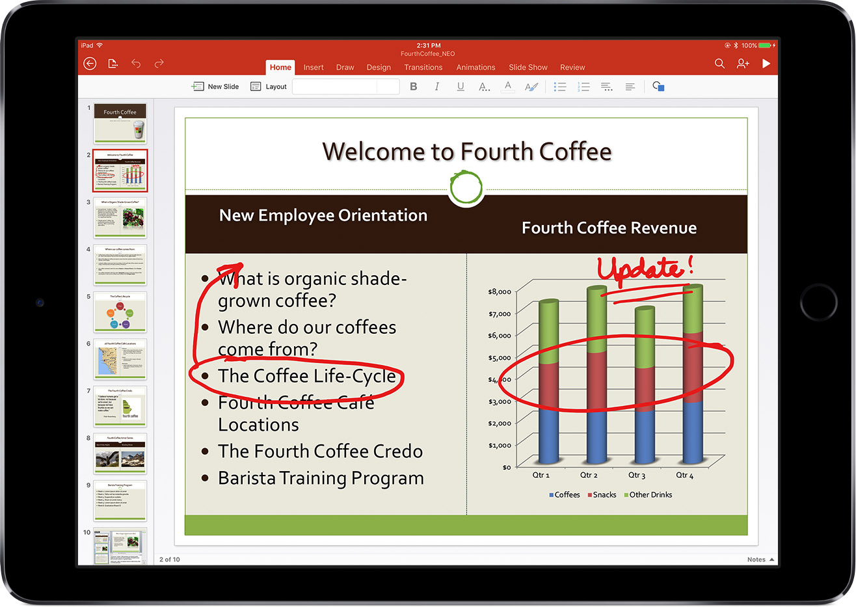Open paragraph indent options

[x=607, y=87]
